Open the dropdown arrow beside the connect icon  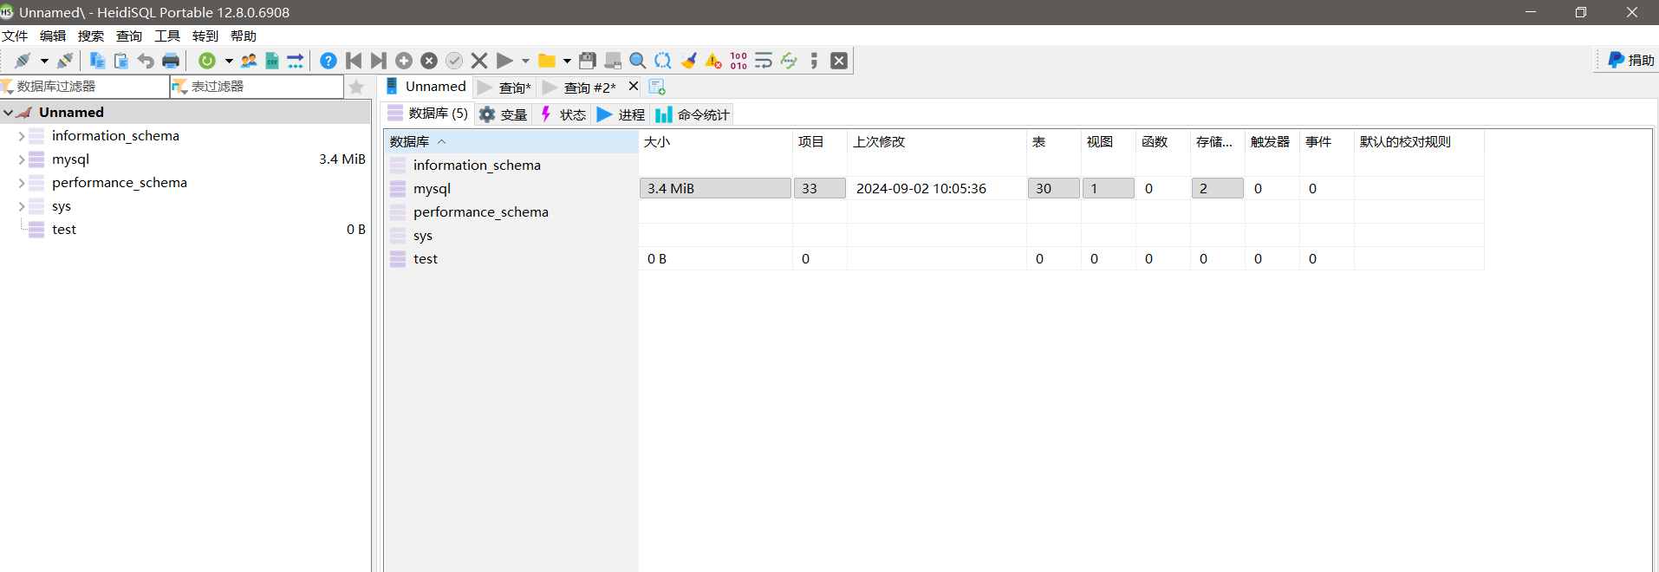[x=44, y=61]
